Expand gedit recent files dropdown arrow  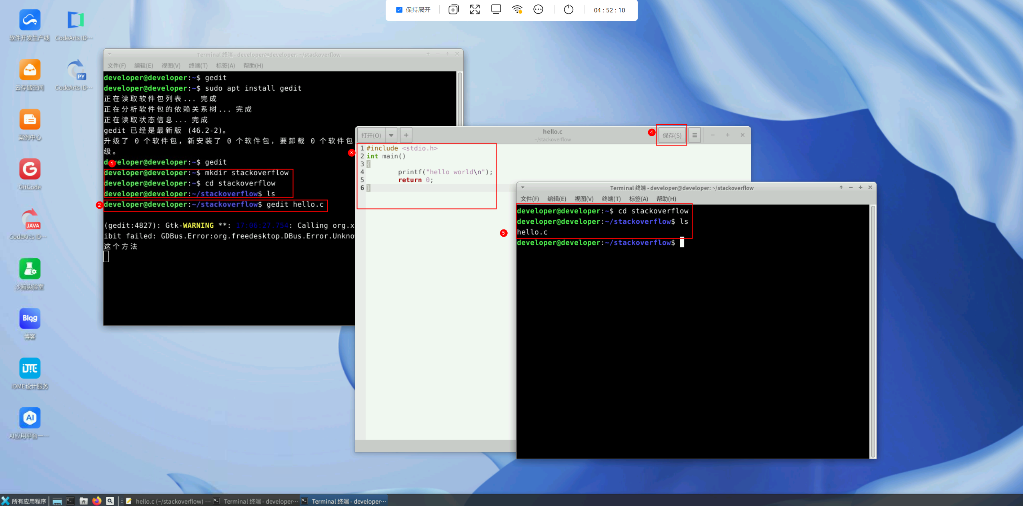(x=391, y=135)
